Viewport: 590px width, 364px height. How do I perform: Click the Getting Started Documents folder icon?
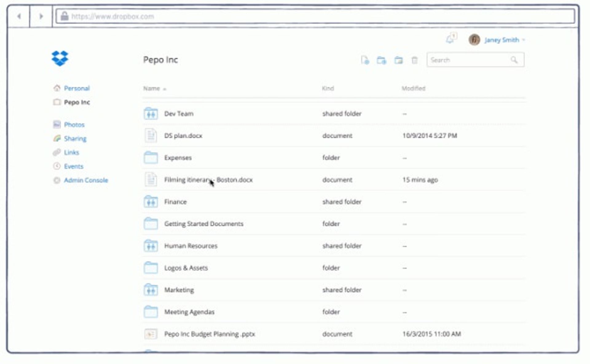click(x=151, y=224)
